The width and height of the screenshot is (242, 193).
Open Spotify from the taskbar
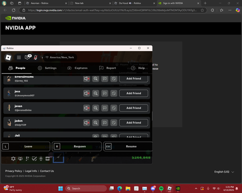click(x=161, y=188)
